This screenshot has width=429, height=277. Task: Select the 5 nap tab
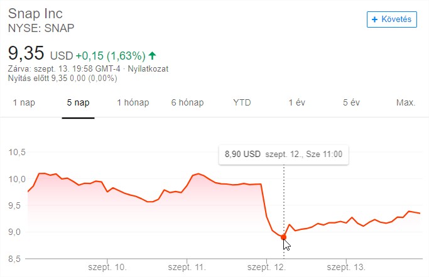point(79,102)
